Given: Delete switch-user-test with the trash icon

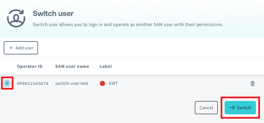Looking at the screenshot, I should click(252, 84).
